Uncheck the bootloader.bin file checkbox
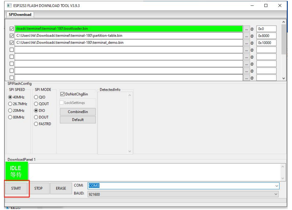 12,29
